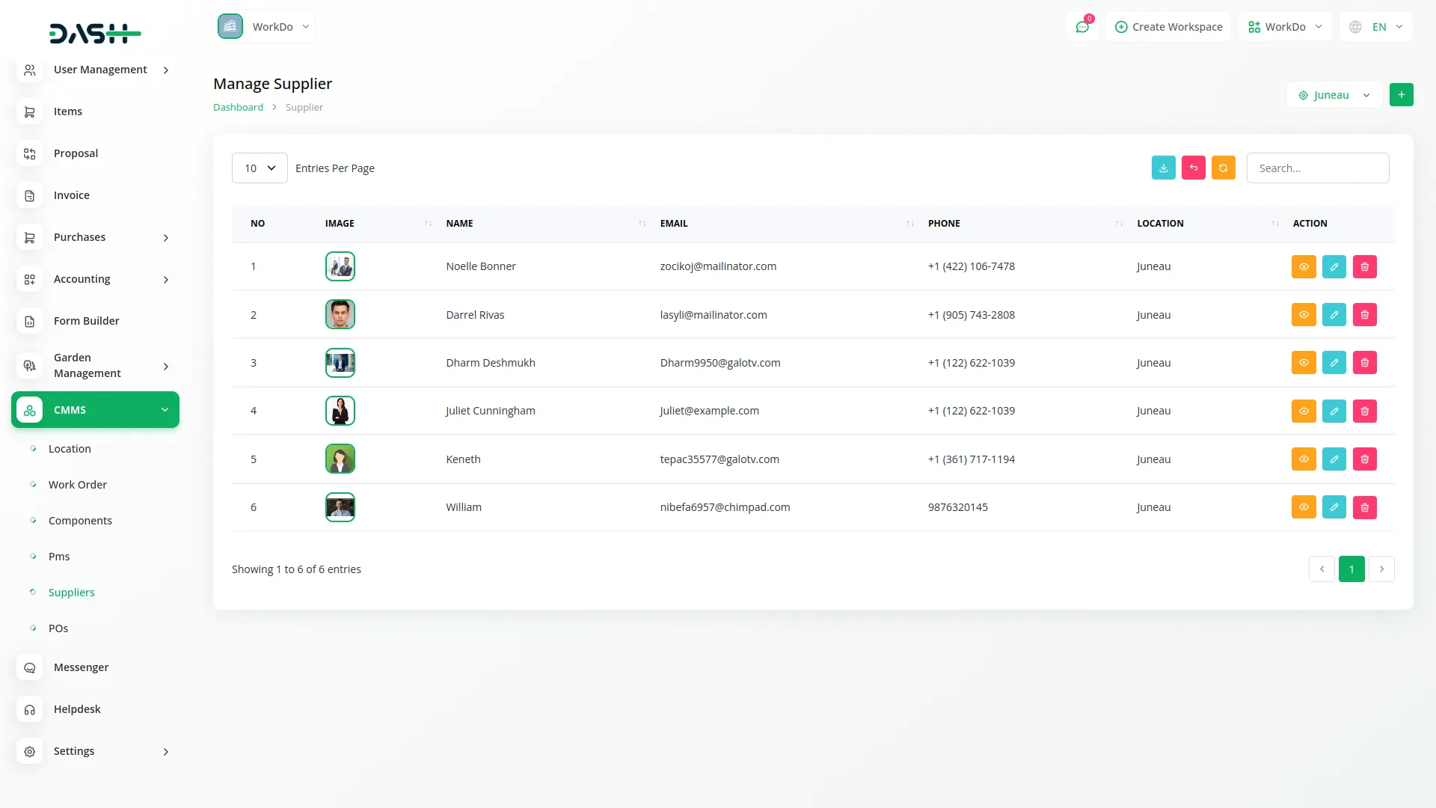Click the pink import arrow icon
Screen dimensions: 1436x808
pyautogui.click(x=1193, y=168)
